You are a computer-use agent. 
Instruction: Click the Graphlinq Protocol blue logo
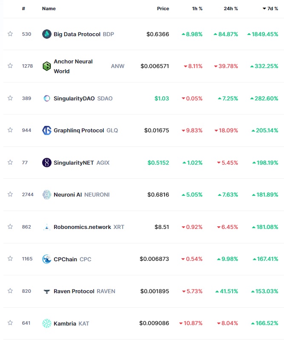pyautogui.click(x=47, y=130)
